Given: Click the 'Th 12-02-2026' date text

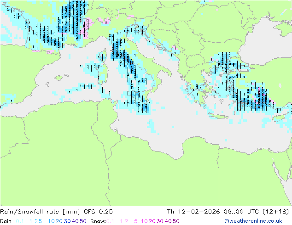Looking at the screenshot, I should click(193, 212).
